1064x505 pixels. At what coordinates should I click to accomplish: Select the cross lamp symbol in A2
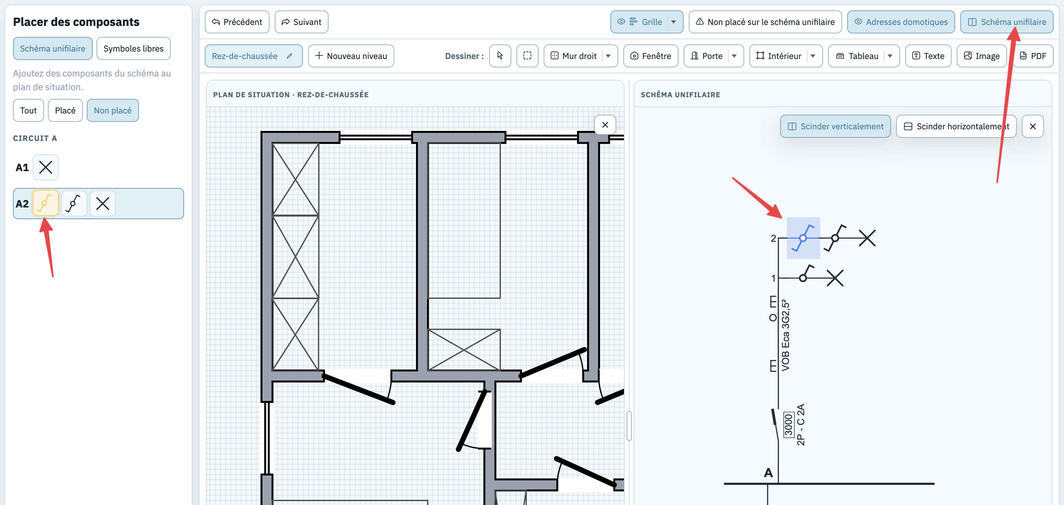click(102, 203)
